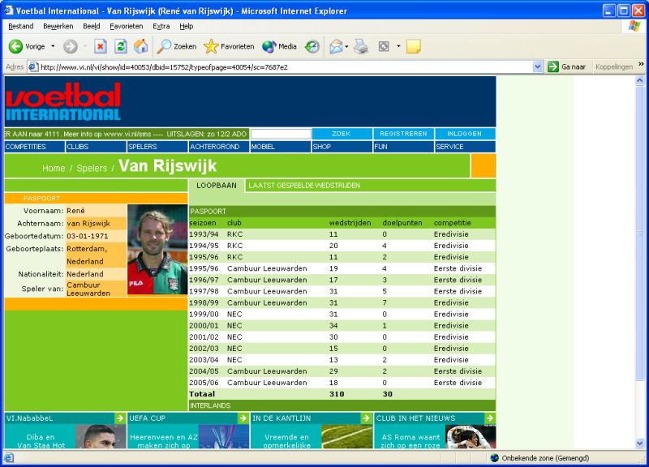Viewport: 649px width, 467px height.
Task: Click the yellow note toolbar icon
Action: tap(414, 46)
